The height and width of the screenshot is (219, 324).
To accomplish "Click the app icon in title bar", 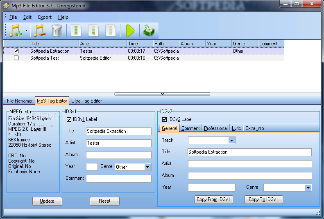I will coord(6,6).
